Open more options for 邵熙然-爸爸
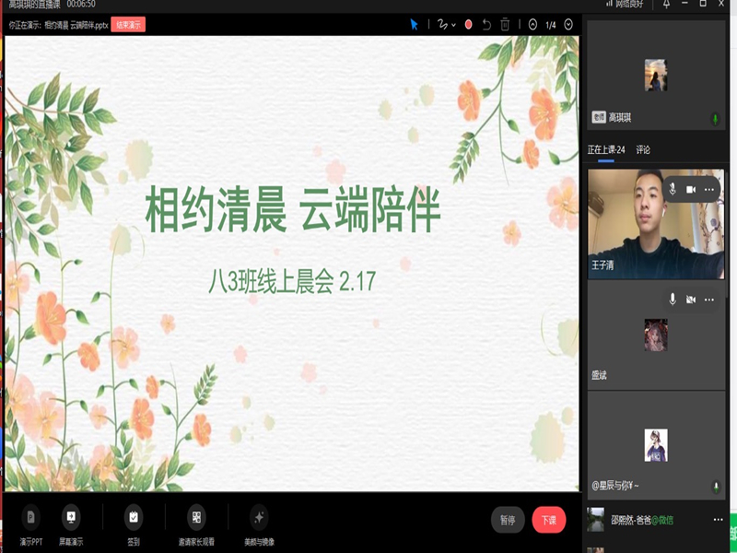Viewport: 737px width, 553px height. [718, 519]
